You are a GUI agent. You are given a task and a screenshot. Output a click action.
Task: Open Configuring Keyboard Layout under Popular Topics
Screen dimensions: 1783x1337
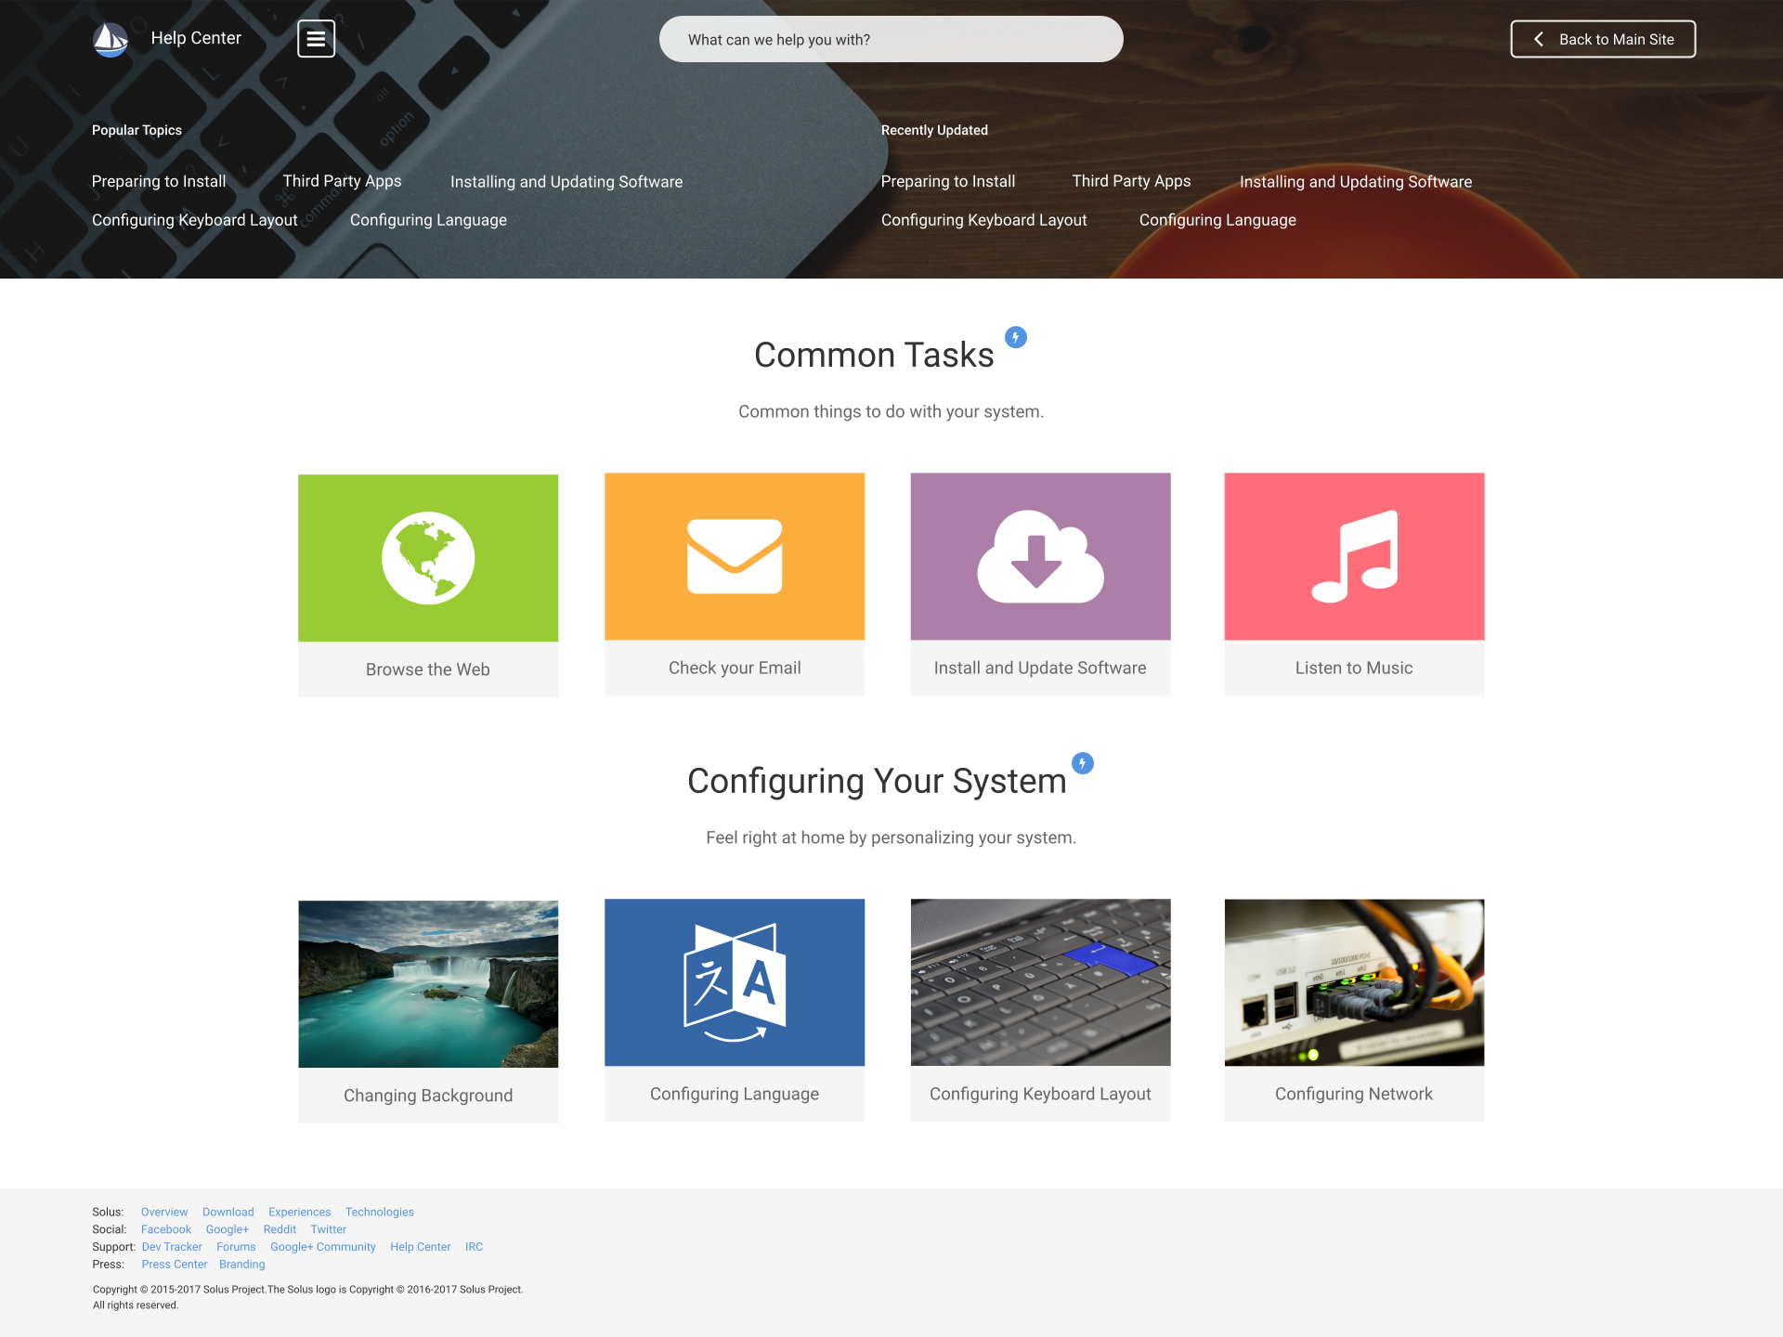pyautogui.click(x=195, y=220)
